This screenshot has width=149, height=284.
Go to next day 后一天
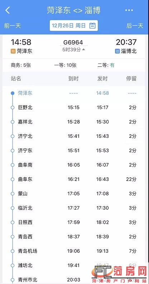coord(135,26)
